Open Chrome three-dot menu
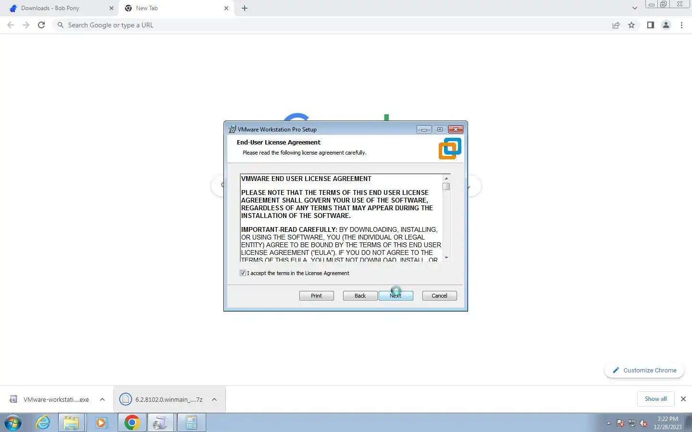 [681, 25]
